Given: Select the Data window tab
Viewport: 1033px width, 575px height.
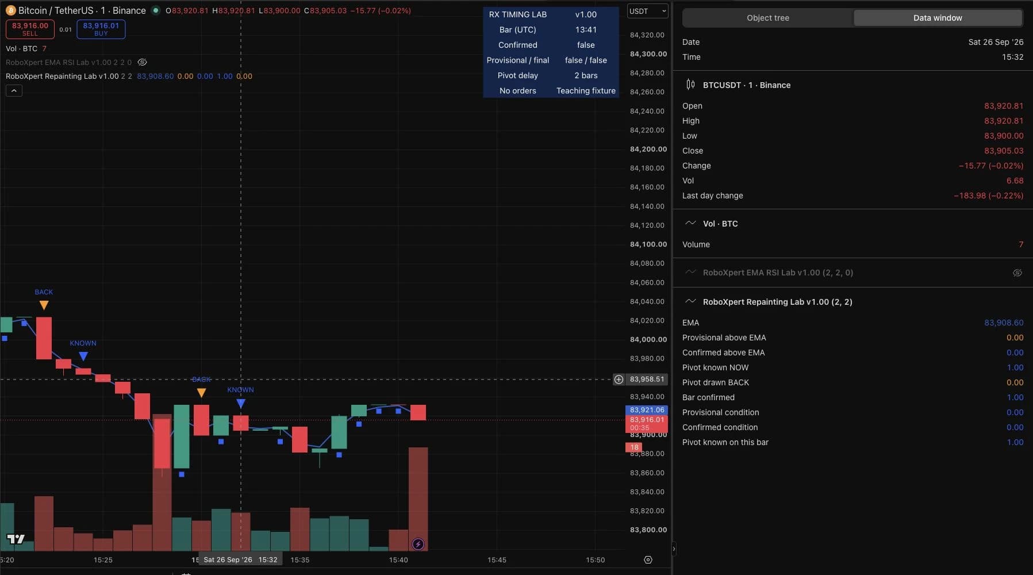Looking at the screenshot, I should pyautogui.click(x=938, y=18).
